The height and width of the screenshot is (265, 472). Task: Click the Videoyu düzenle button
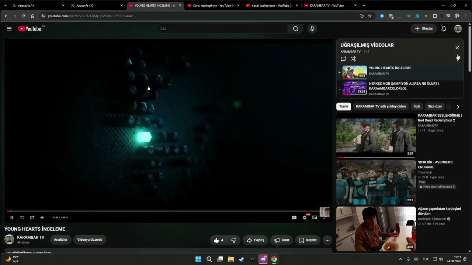[x=90, y=240]
